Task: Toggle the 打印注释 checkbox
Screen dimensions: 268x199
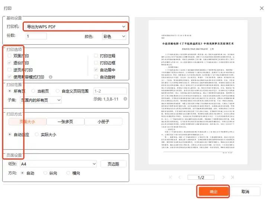Action: point(96,56)
